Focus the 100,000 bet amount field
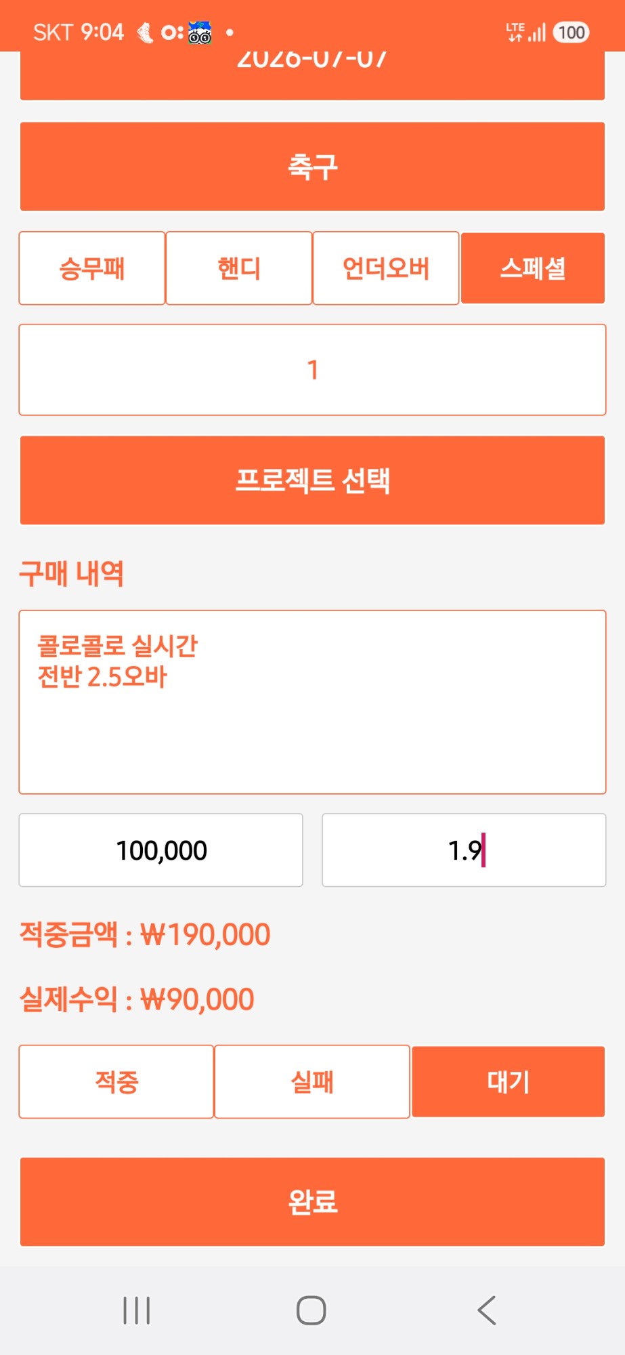625x1355 pixels. [160, 850]
